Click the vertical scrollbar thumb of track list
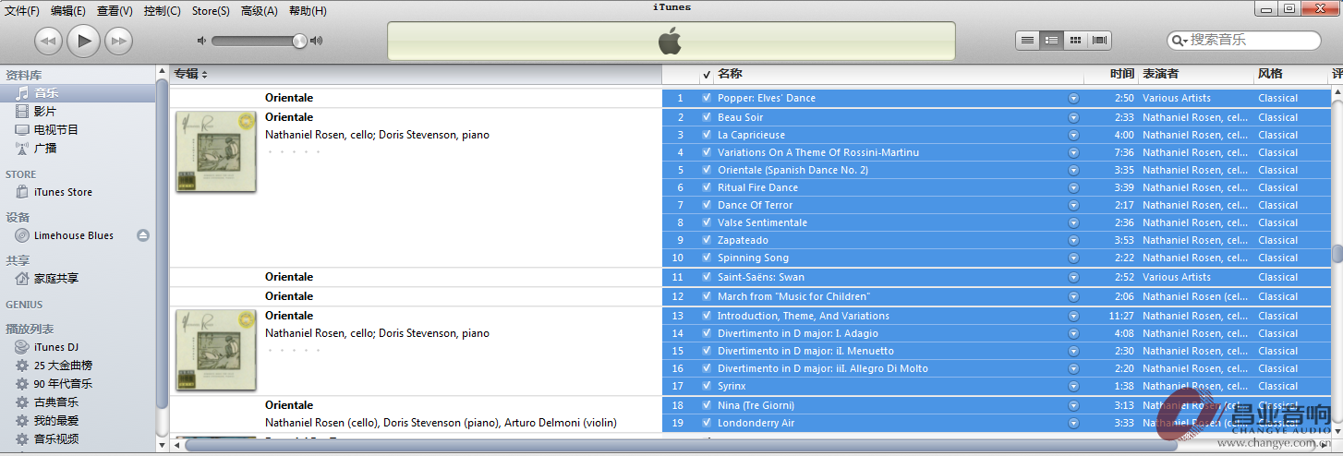The image size is (1343, 456). [1337, 254]
